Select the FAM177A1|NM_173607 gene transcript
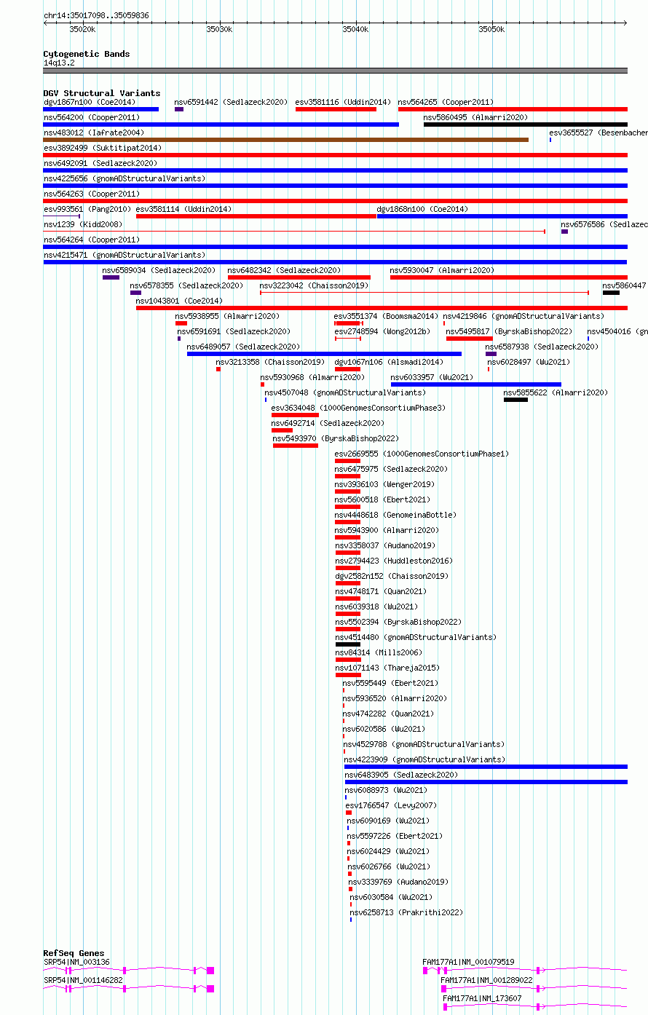Screen dimensions: 648x1015 tap(536, 1006)
